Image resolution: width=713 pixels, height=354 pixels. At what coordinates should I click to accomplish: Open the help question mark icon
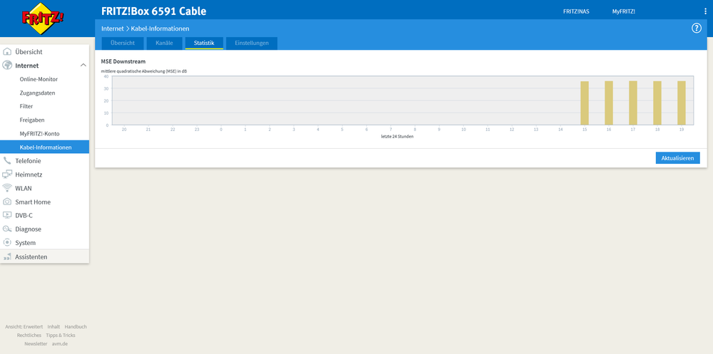[697, 28]
